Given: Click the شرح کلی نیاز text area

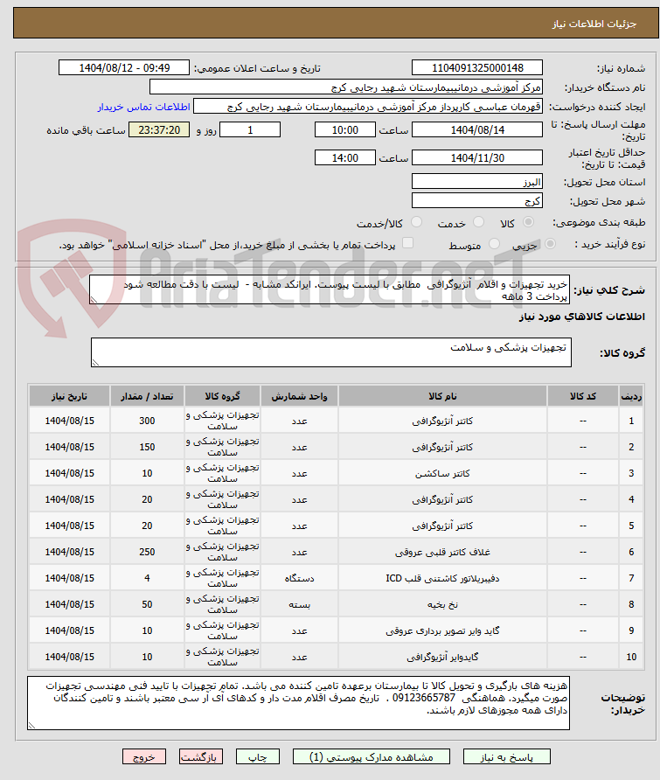Looking at the screenshot, I should [330, 290].
